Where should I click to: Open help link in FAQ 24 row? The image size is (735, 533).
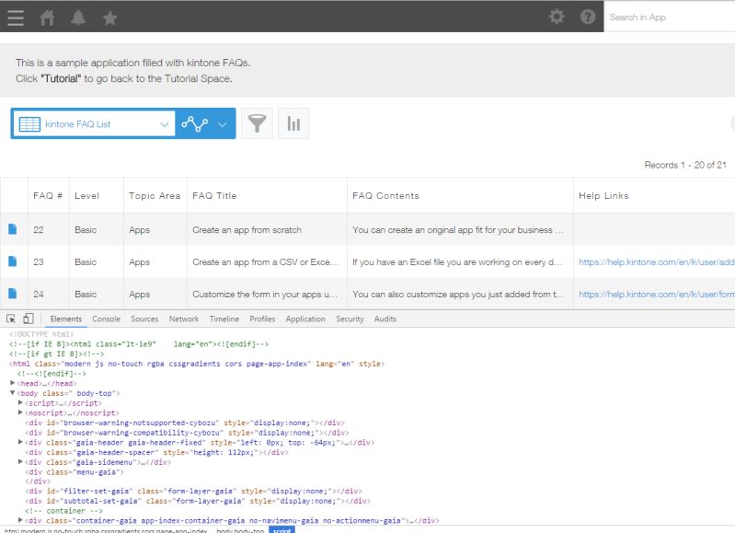click(656, 295)
